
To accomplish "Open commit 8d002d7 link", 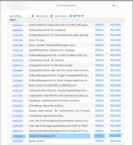I will (x=18, y=121).
